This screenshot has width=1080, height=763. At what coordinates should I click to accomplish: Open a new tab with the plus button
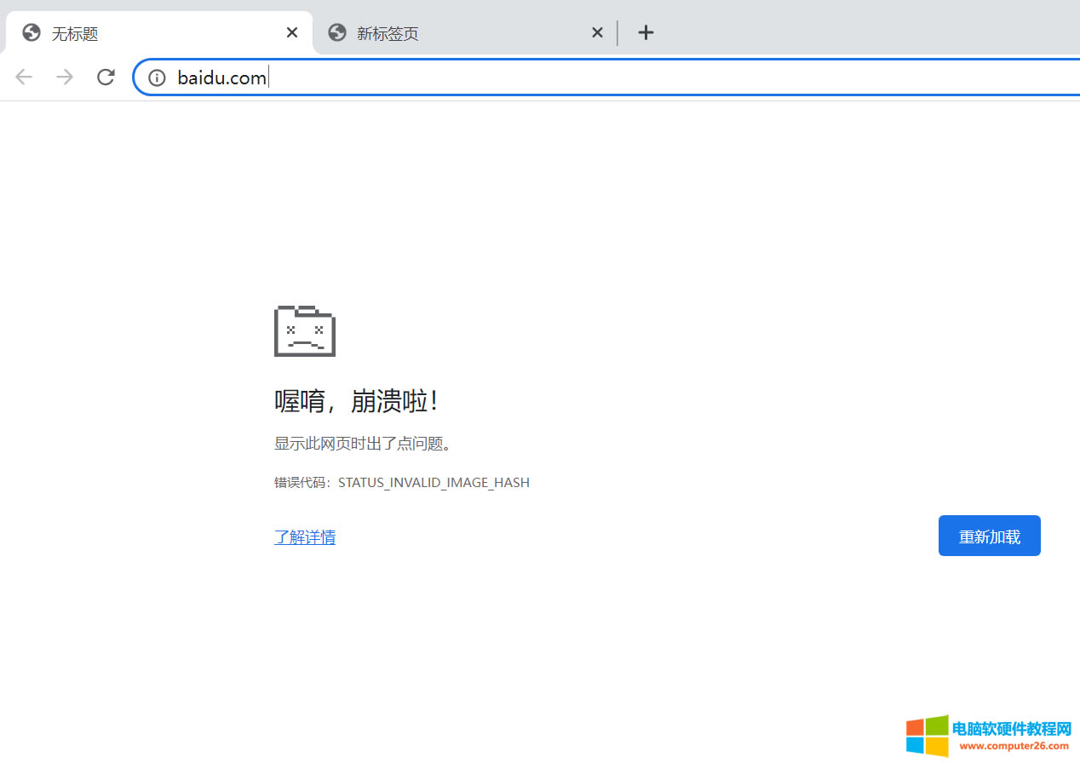tap(646, 32)
